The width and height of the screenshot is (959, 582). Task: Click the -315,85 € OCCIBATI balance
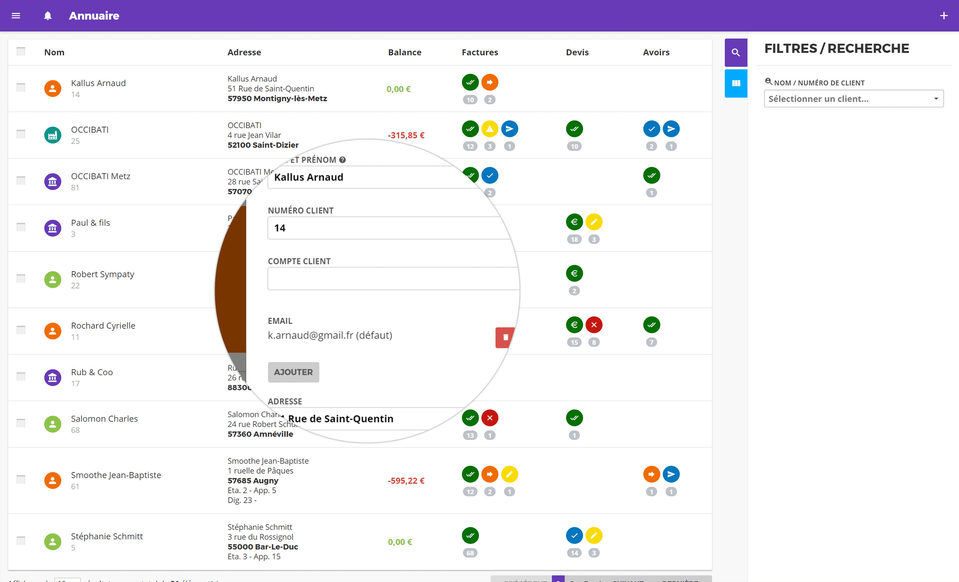[406, 135]
